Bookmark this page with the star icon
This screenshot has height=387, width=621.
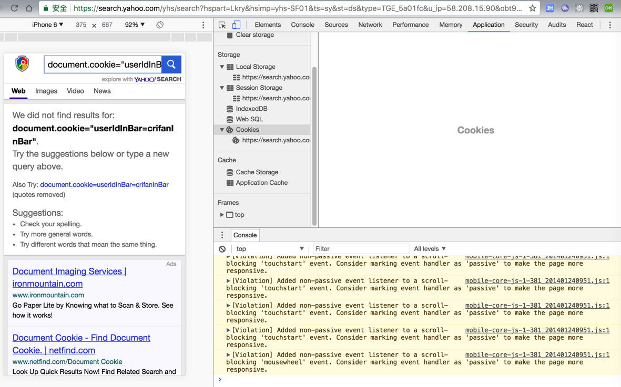[533, 8]
